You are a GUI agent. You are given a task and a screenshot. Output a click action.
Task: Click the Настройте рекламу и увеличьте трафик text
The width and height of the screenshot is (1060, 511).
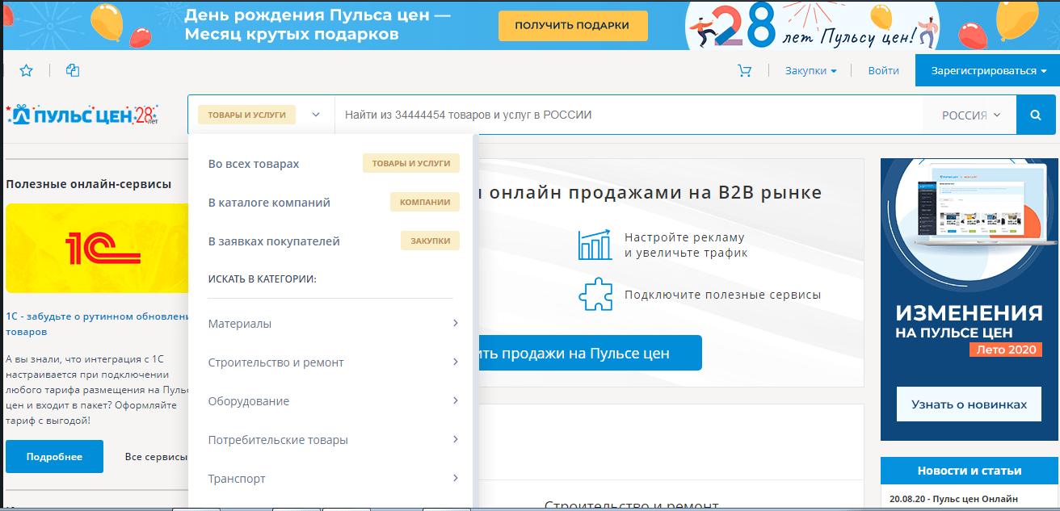(686, 245)
